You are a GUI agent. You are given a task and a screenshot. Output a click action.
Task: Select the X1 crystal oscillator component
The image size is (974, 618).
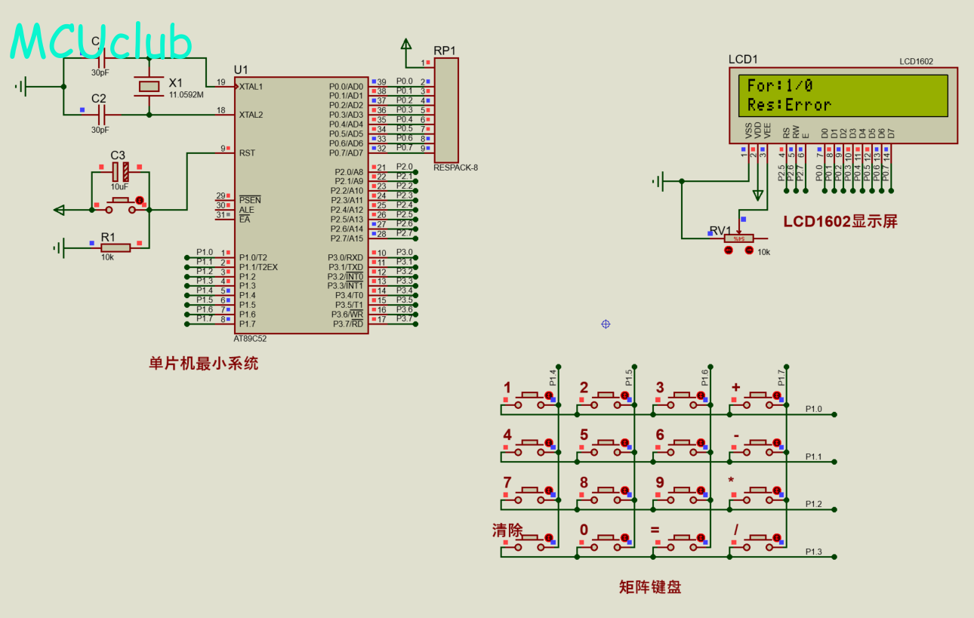coord(149,87)
